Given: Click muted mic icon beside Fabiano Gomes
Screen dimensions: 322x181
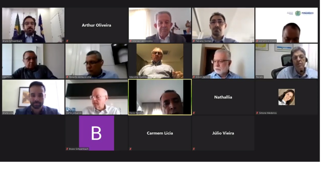Looking at the screenshot, I should coord(194,41).
